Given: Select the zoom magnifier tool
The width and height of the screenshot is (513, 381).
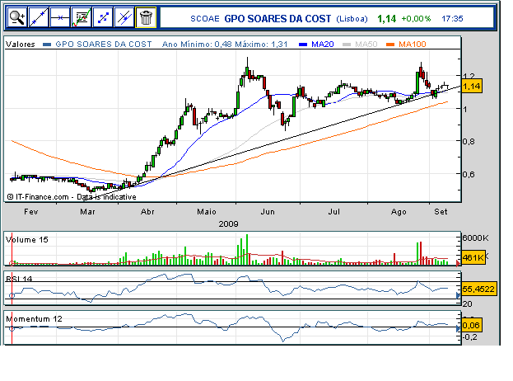Looking at the screenshot, I should 17,16.
